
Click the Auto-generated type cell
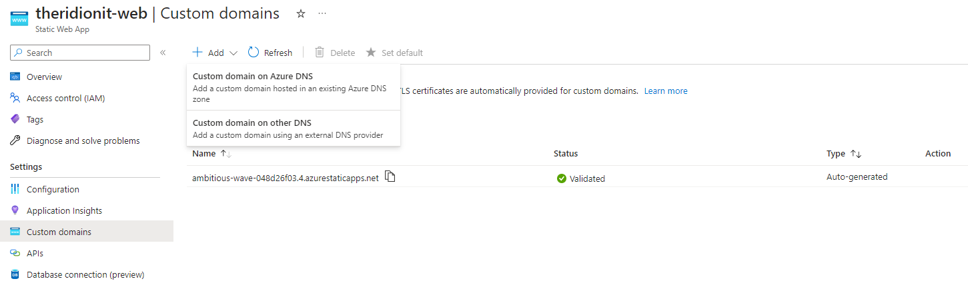click(x=857, y=177)
